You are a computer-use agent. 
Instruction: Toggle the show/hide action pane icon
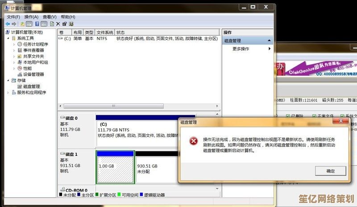click(x=44, y=24)
